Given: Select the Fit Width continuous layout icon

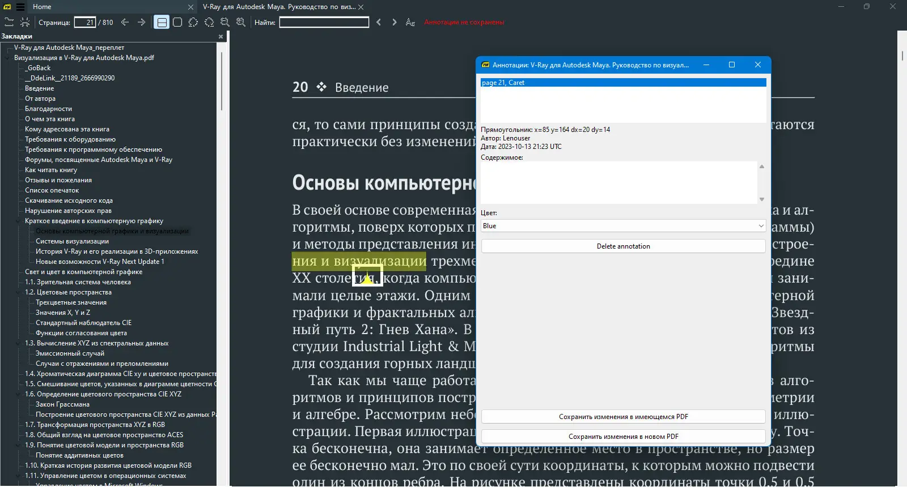Looking at the screenshot, I should tap(162, 22).
